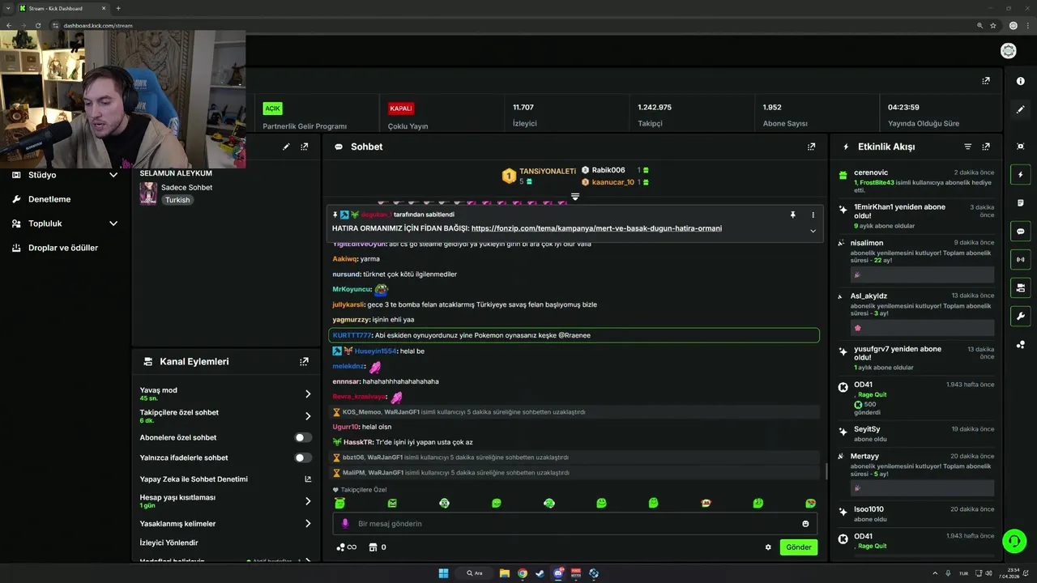The image size is (1037, 583).
Task: Open pinned message three-dot options
Action: click(813, 215)
